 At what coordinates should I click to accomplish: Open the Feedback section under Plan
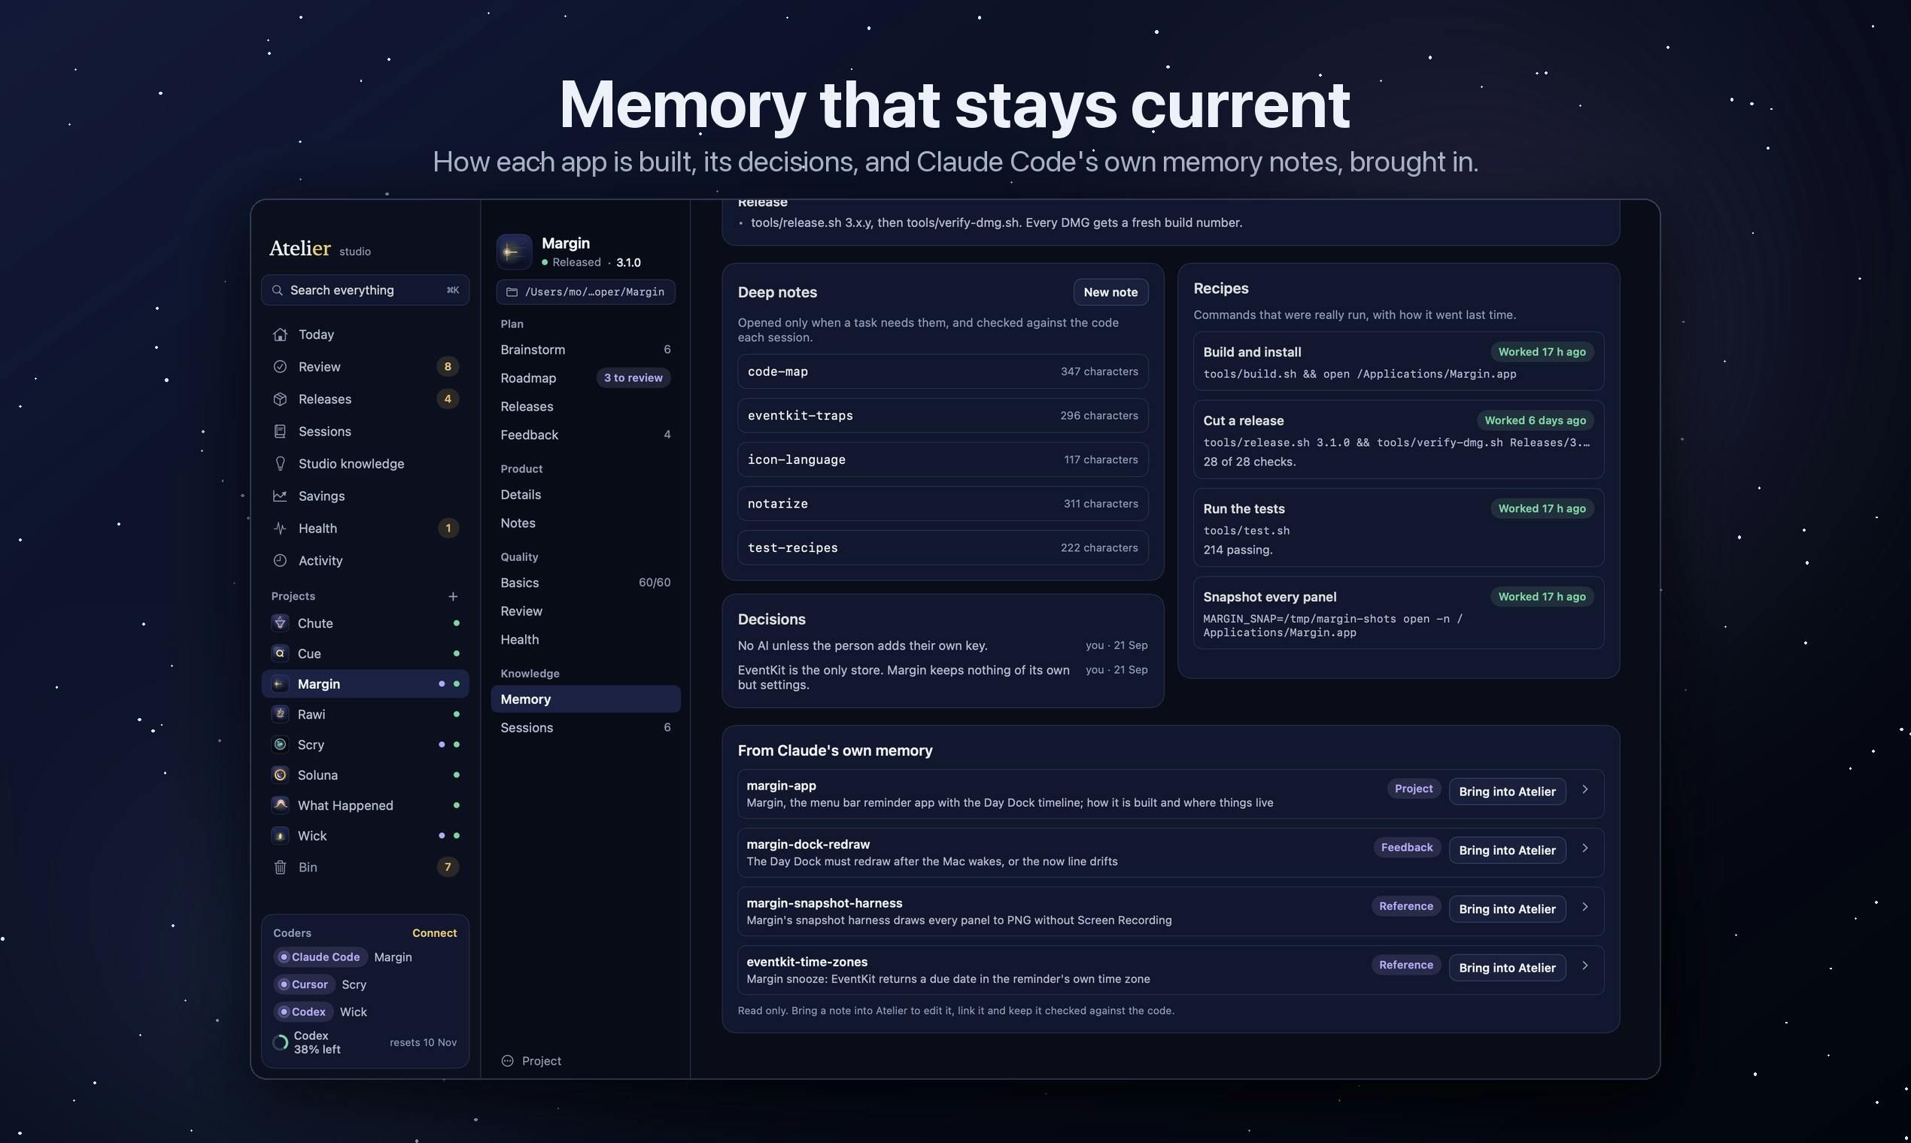pyautogui.click(x=585, y=435)
